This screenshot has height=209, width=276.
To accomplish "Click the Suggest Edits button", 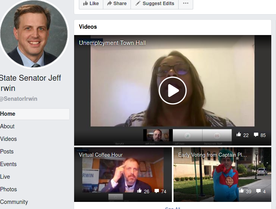I will [x=155, y=4].
